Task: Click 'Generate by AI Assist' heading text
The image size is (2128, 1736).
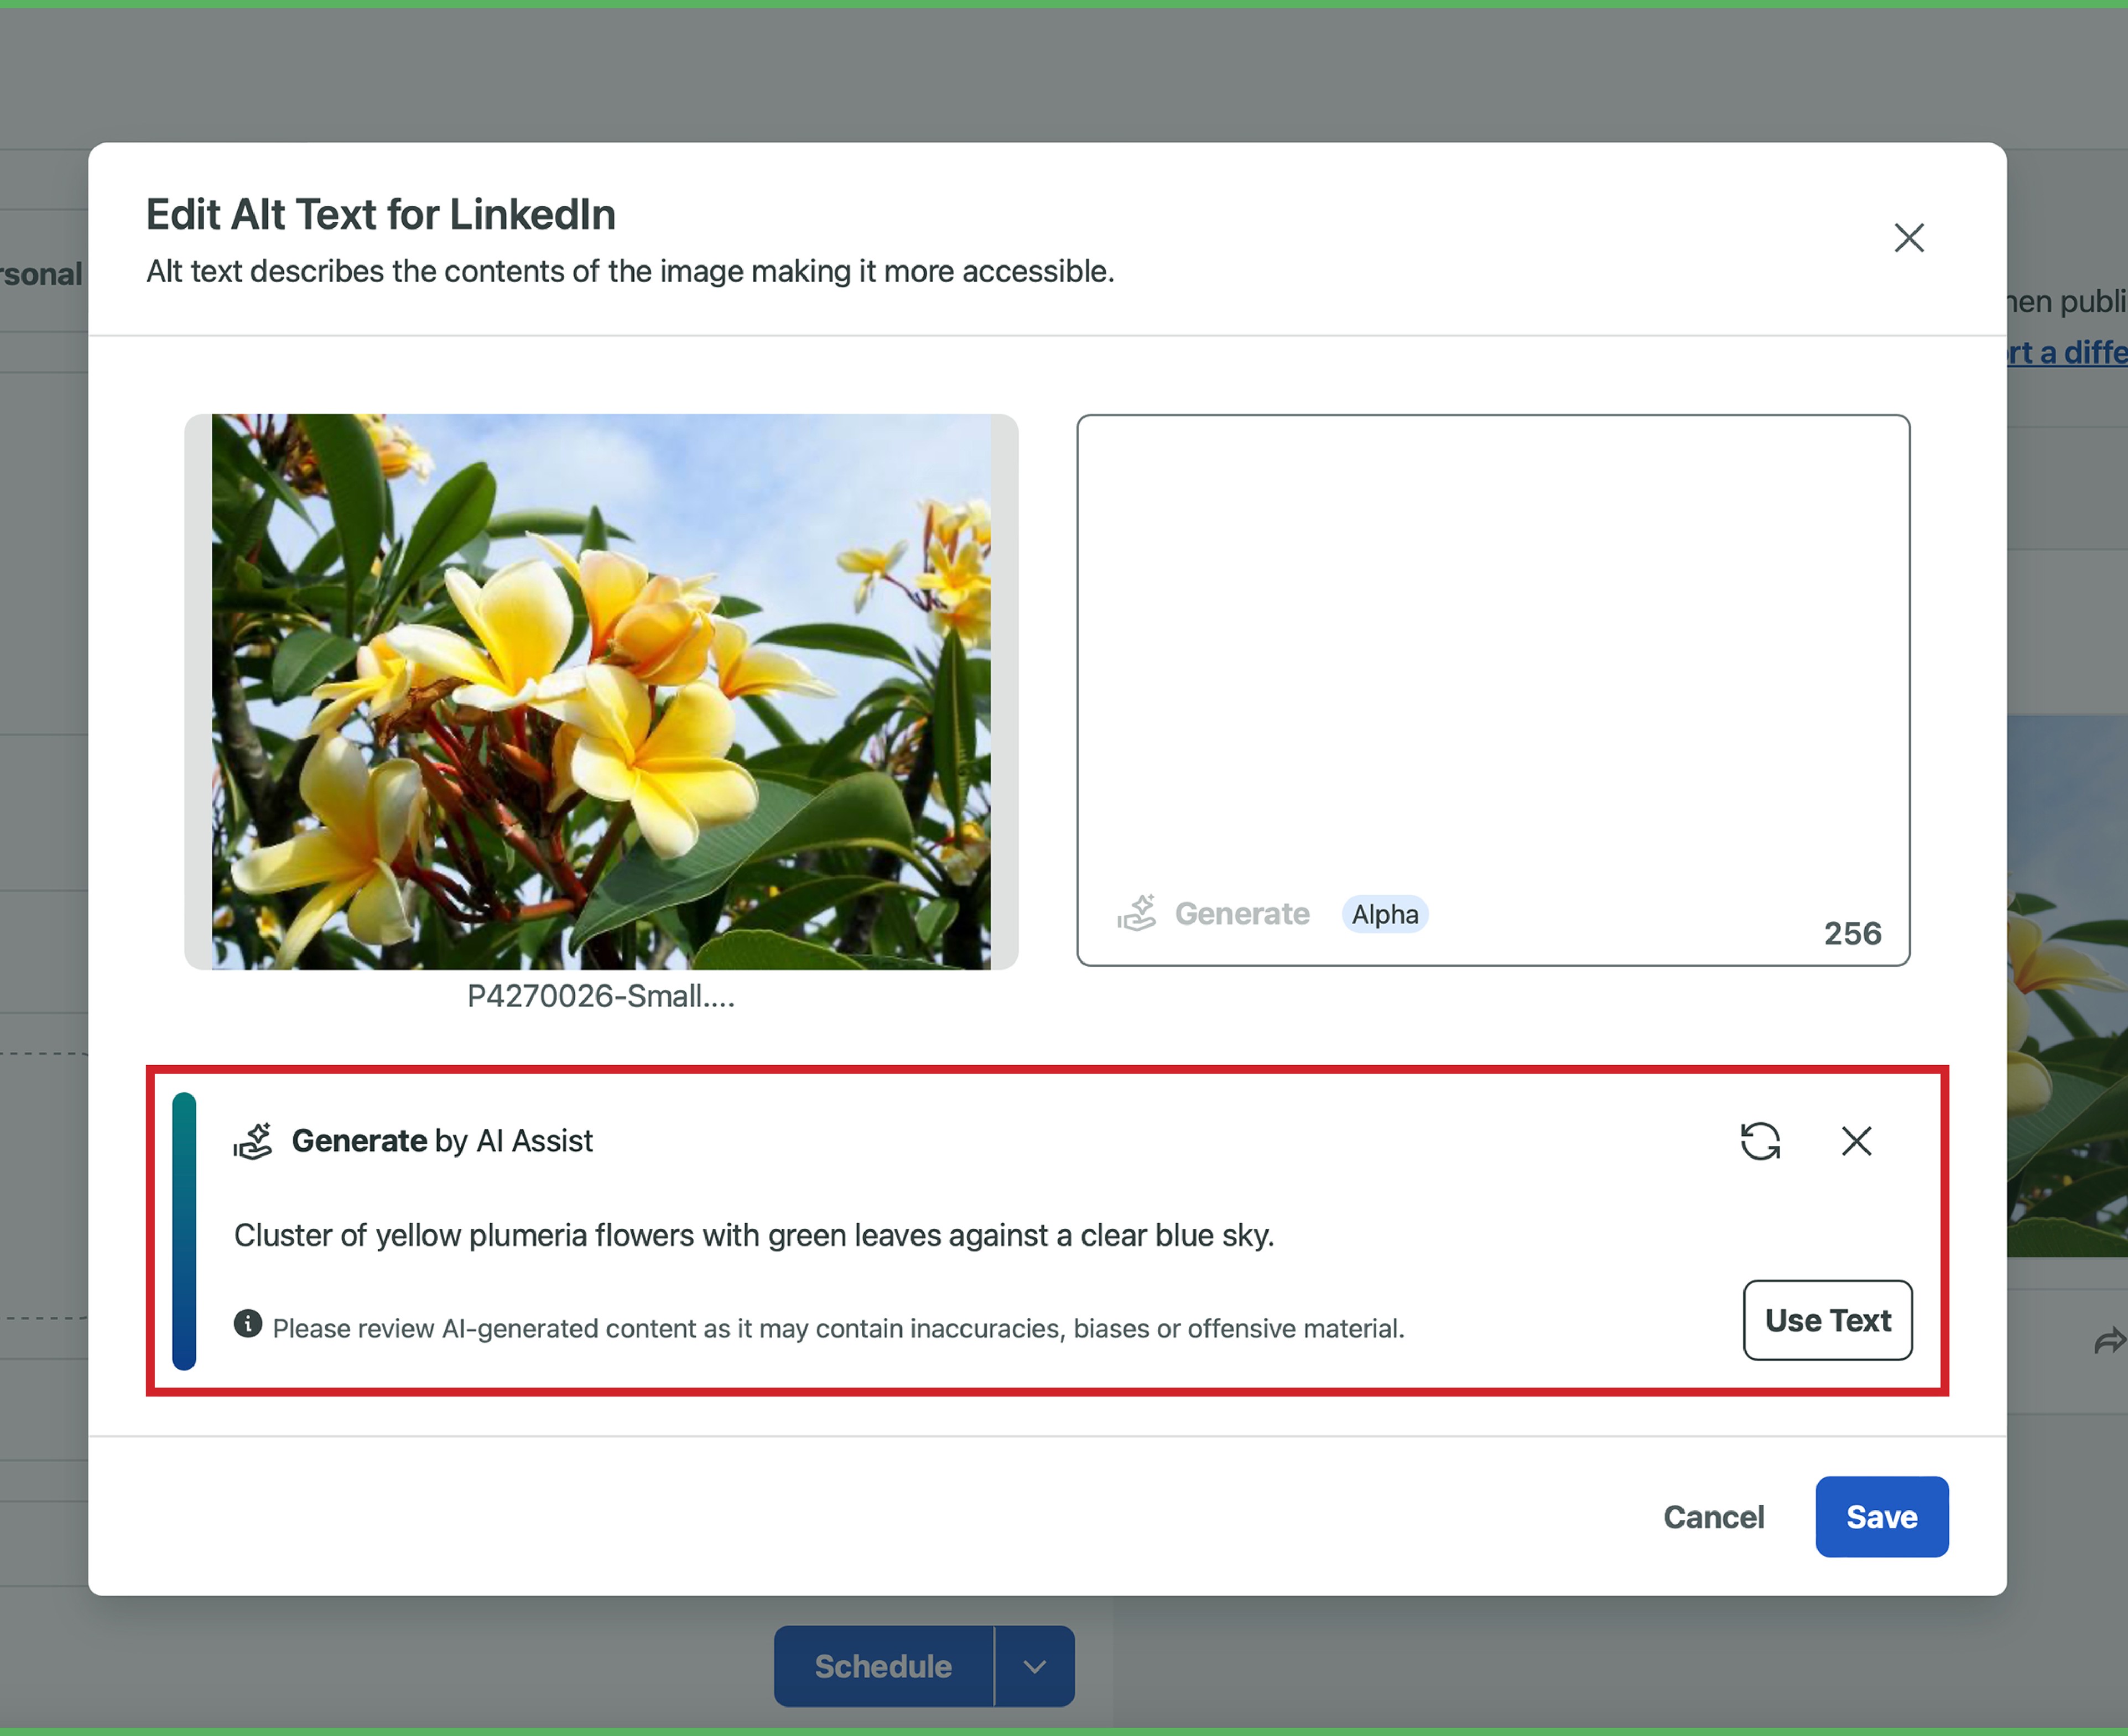Action: click(442, 1141)
